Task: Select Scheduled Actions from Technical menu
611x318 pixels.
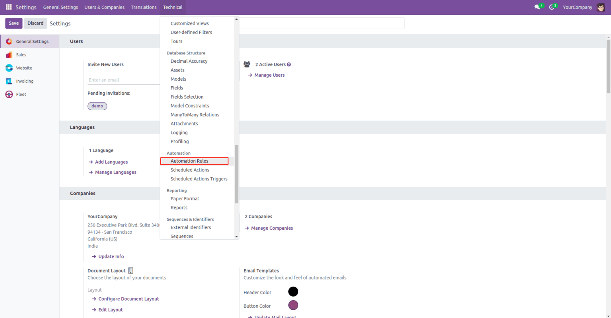Action: click(x=190, y=170)
